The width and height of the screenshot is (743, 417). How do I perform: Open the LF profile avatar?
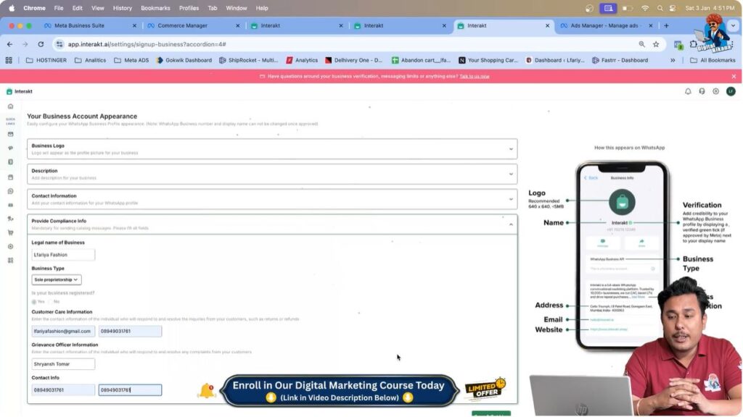pyautogui.click(x=731, y=91)
